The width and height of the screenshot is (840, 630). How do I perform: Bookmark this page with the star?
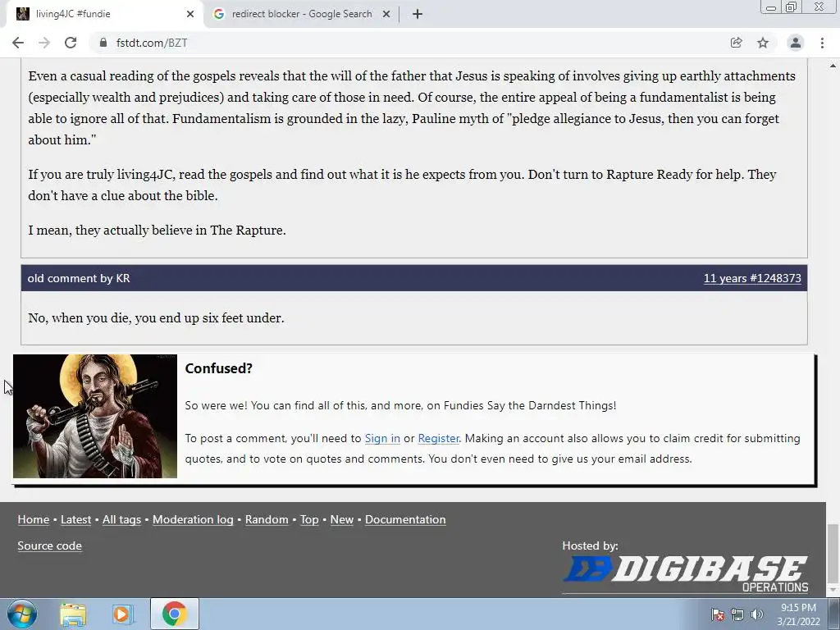coord(763,43)
